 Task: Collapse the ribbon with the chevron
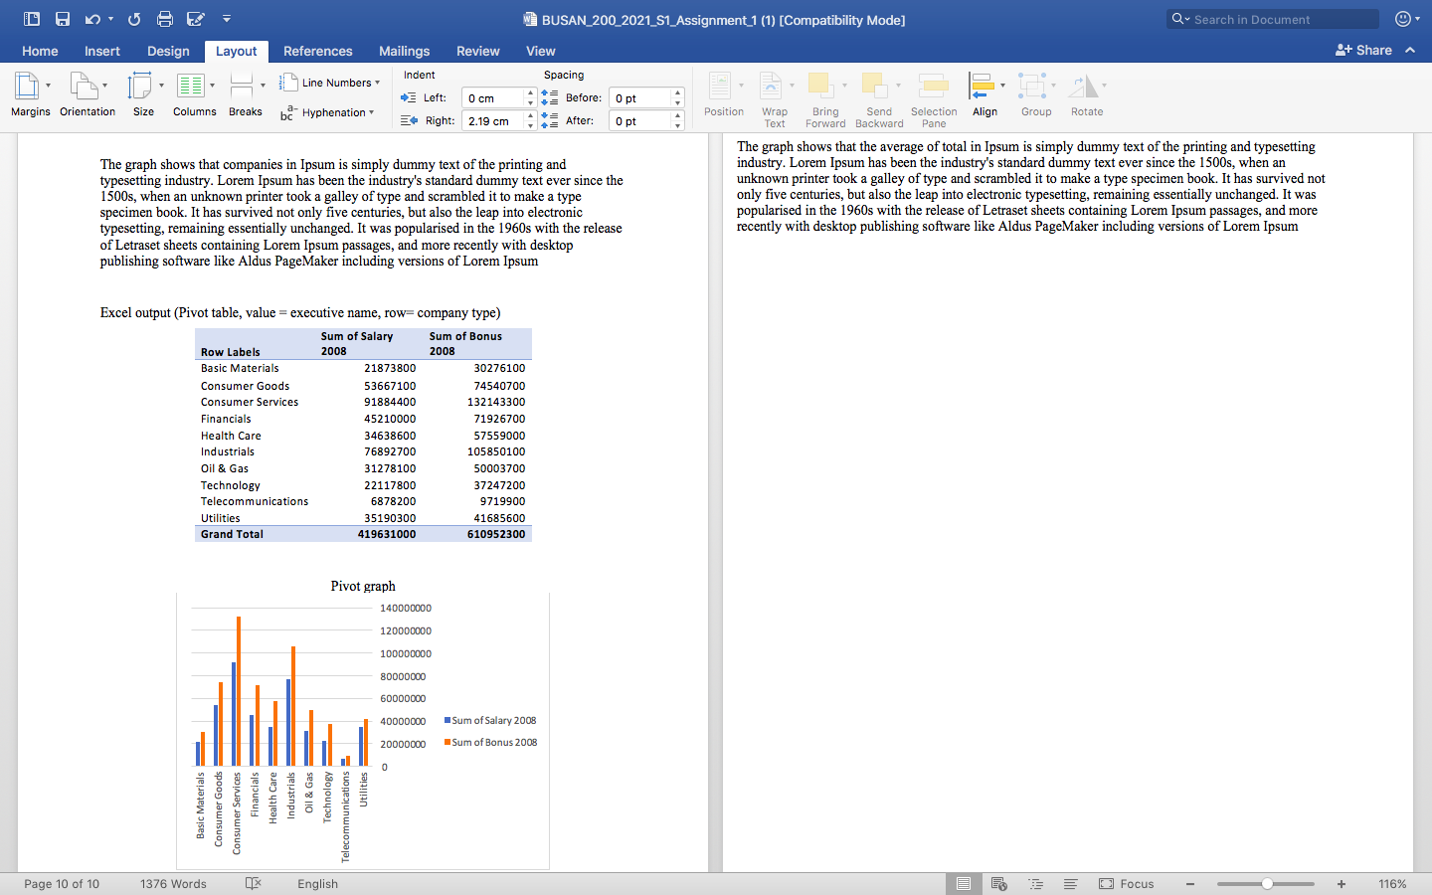tap(1410, 50)
